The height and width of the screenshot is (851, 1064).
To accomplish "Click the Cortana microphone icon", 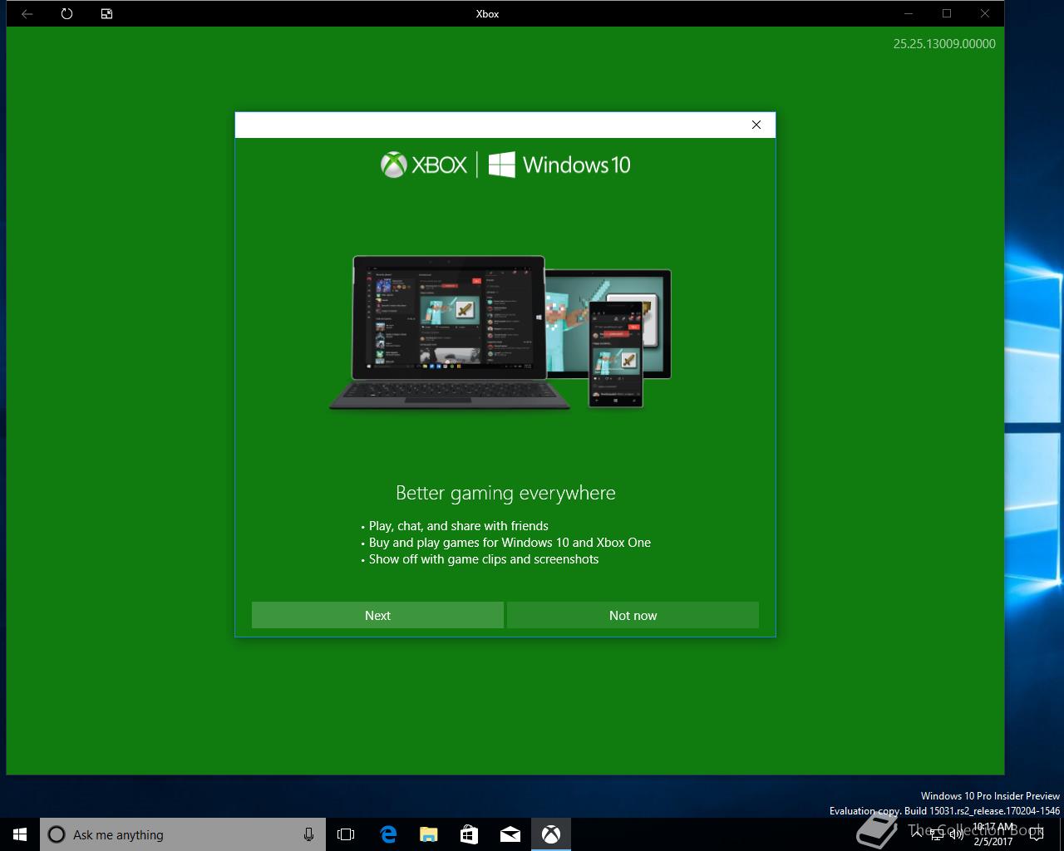I will click(x=308, y=834).
